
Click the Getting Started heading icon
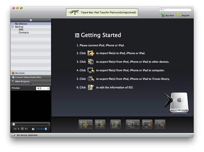click(77, 35)
